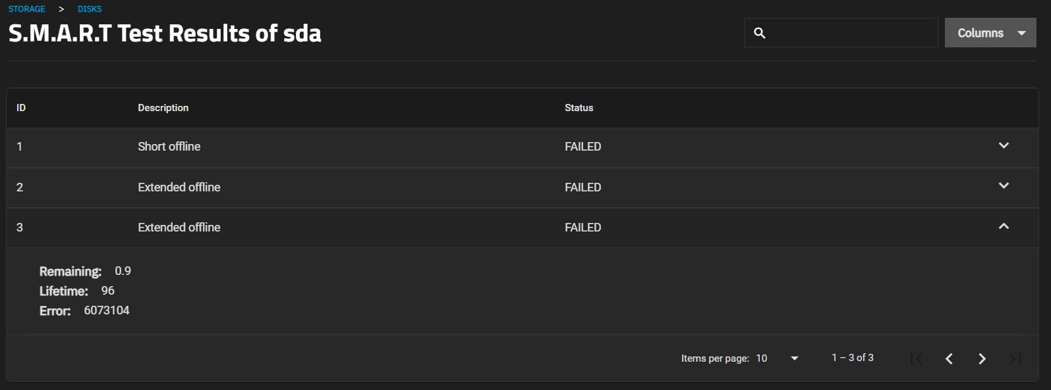Open the Columns dropdown
Screen dimensions: 1051x390
tap(990, 33)
